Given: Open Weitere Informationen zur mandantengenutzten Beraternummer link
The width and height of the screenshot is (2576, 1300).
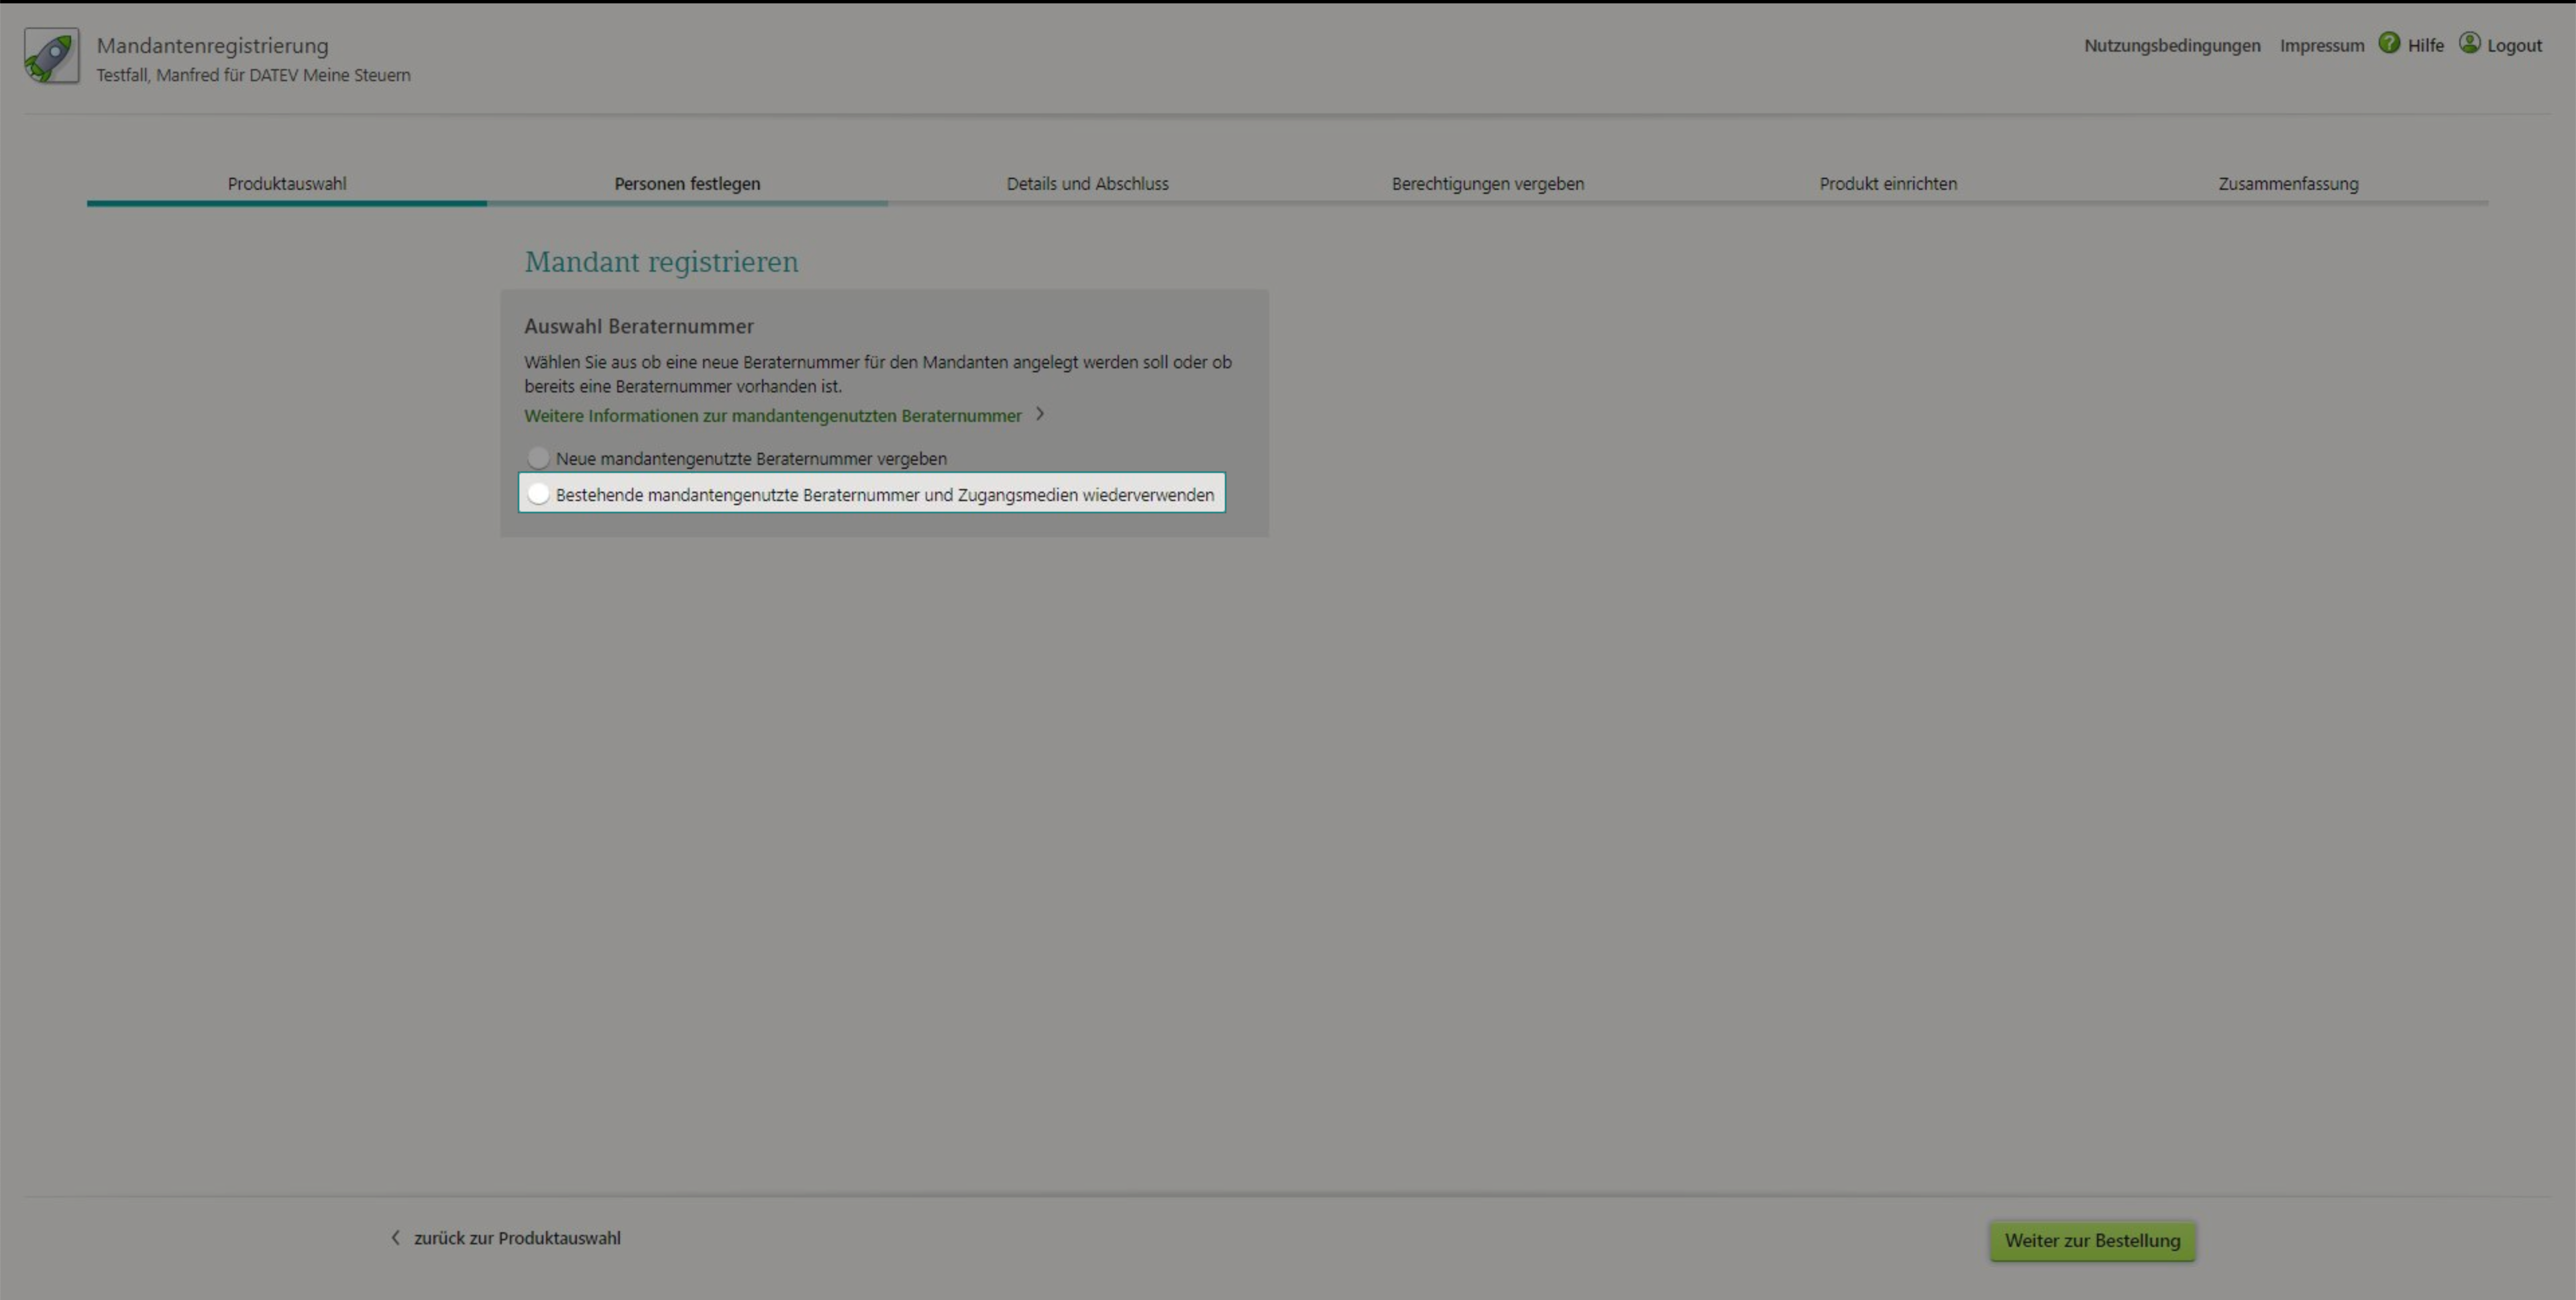Looking at the screenshot, I should (772, 416).
